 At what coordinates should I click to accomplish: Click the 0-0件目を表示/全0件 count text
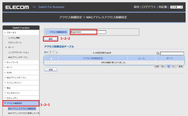pos(102,53)
